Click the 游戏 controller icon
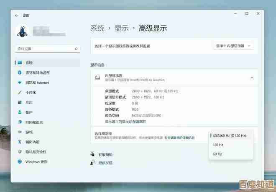 click(x=20, y=132)
